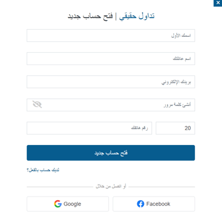
Task: Toggle password visibility with the crossed-eye icon
Action: pos(37,104)
